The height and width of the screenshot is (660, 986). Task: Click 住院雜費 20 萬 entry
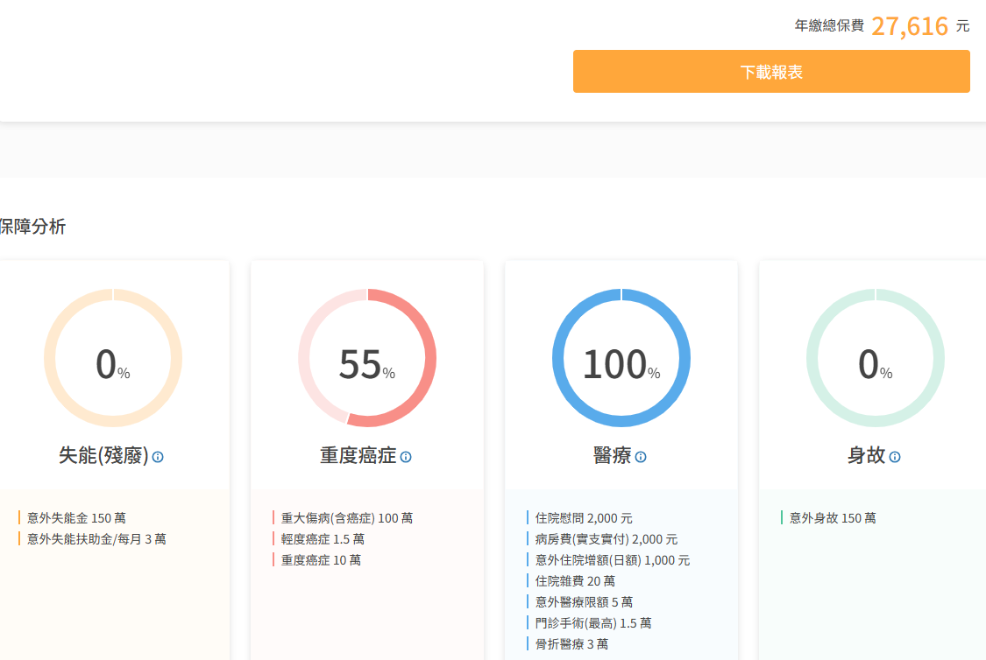[x=575, y=581]
